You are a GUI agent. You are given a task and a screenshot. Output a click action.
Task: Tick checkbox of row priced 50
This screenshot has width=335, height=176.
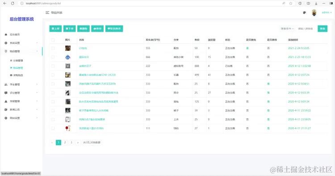(53, 48)
